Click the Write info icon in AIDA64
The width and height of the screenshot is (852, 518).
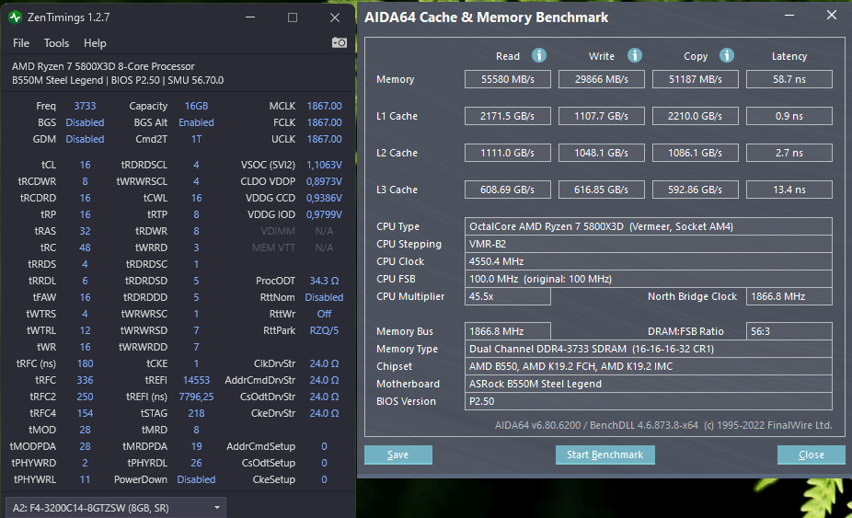tap(634, 55)
